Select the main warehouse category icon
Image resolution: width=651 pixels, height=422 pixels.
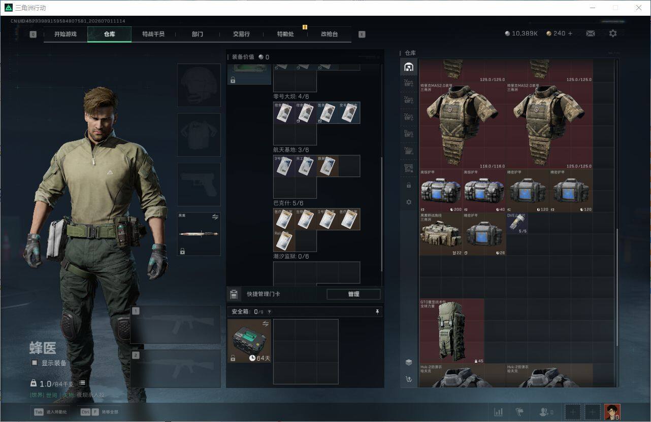[409, 67]
